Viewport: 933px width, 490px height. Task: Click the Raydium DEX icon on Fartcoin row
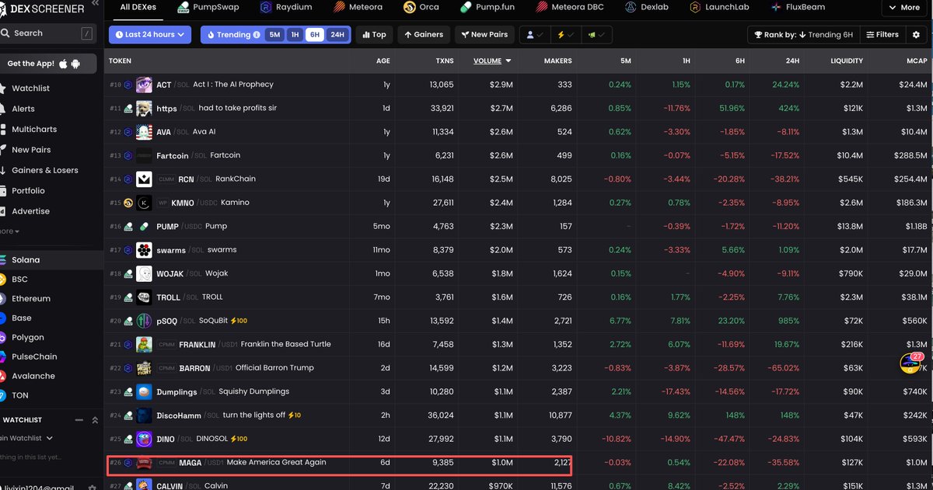click(x=129, y=156)
